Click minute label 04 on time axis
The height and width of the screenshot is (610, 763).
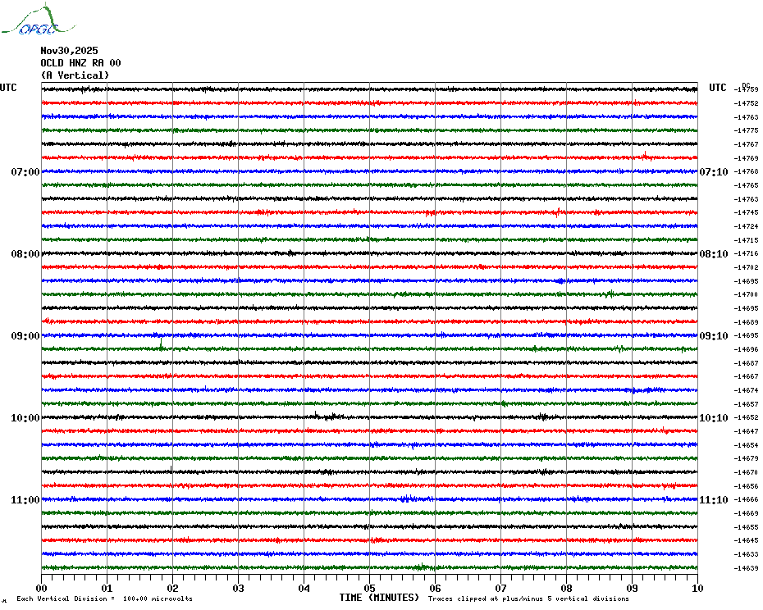click(304, 588)
